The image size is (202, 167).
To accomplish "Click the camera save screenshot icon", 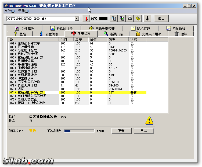I will click(x=130, y=19).
